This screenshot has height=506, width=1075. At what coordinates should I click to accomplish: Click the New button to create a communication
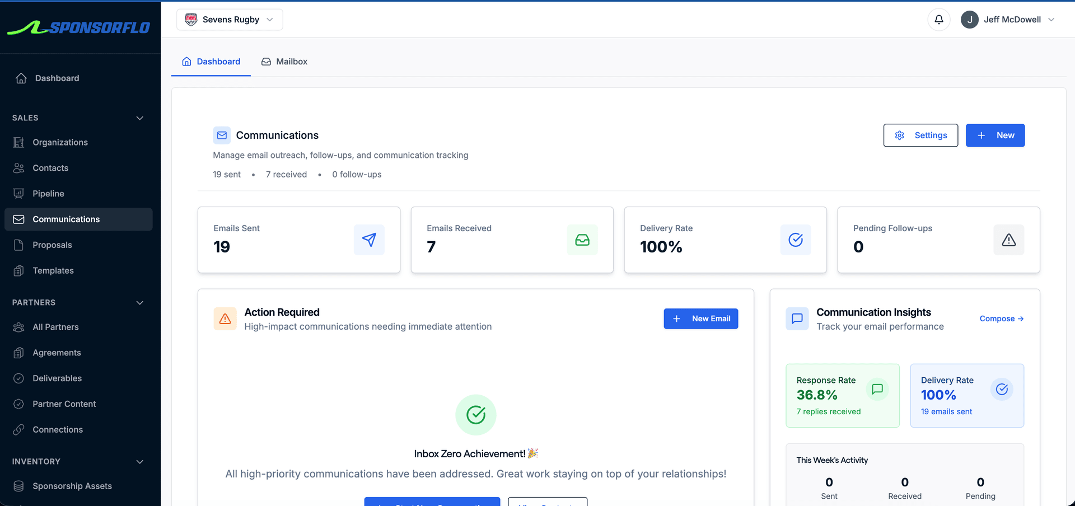[995, 135]
